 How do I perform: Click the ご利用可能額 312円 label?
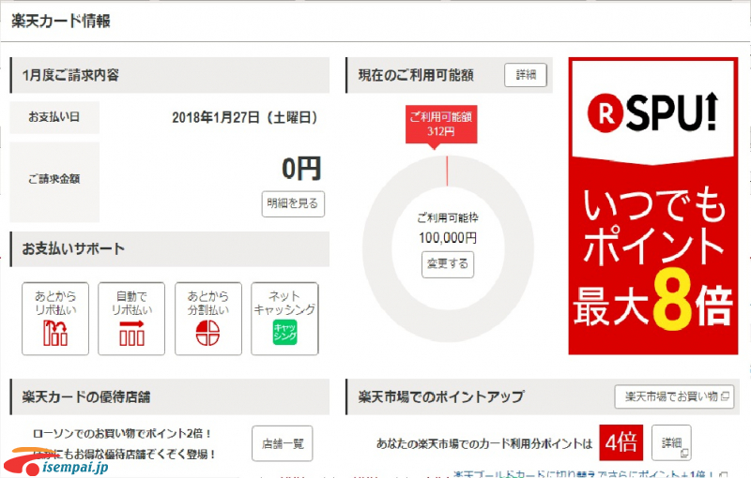coord(441,125)
